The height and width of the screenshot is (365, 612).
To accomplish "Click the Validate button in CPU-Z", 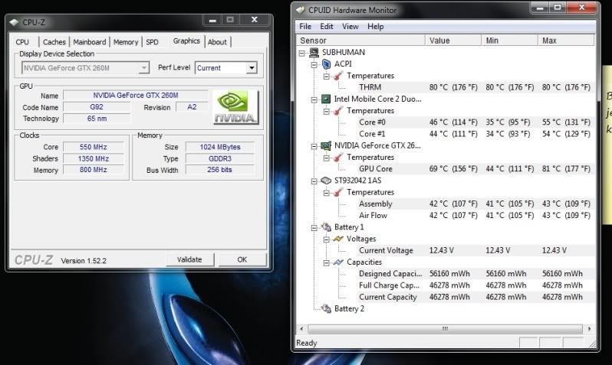I will [x=189, y=260].
